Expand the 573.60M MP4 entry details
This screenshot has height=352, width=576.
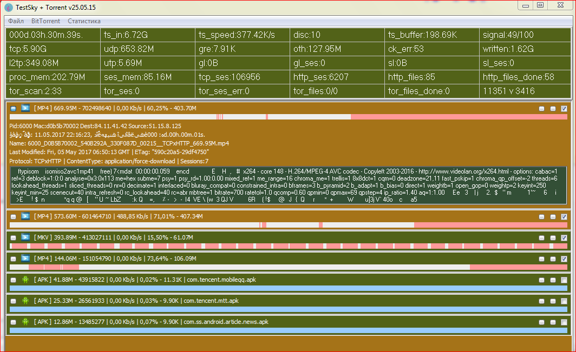(14, 217)
